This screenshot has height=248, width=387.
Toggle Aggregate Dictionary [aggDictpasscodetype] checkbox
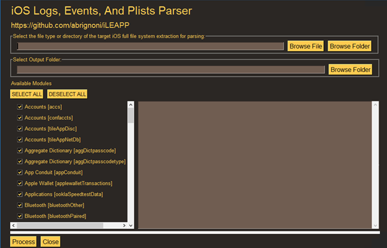click(x=20, y=161)
